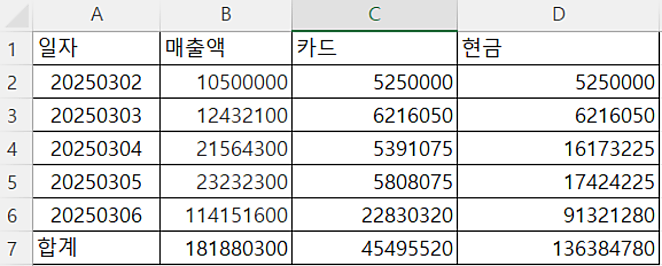Click cell containing 일자
This screenshot has width=662, height=266.
(x=97, y=49)
